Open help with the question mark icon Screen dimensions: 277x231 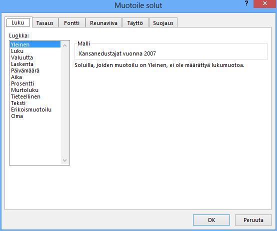(x=246, y=3)
